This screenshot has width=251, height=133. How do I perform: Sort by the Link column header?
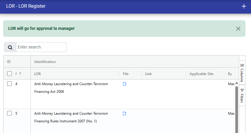pyautogui.click(x=148, y=74)
